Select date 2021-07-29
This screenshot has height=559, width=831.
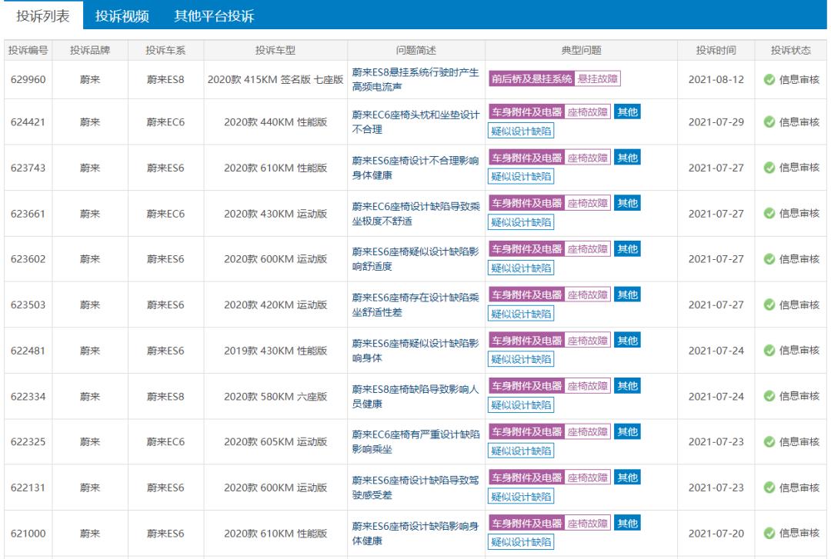tap(716, 121)
